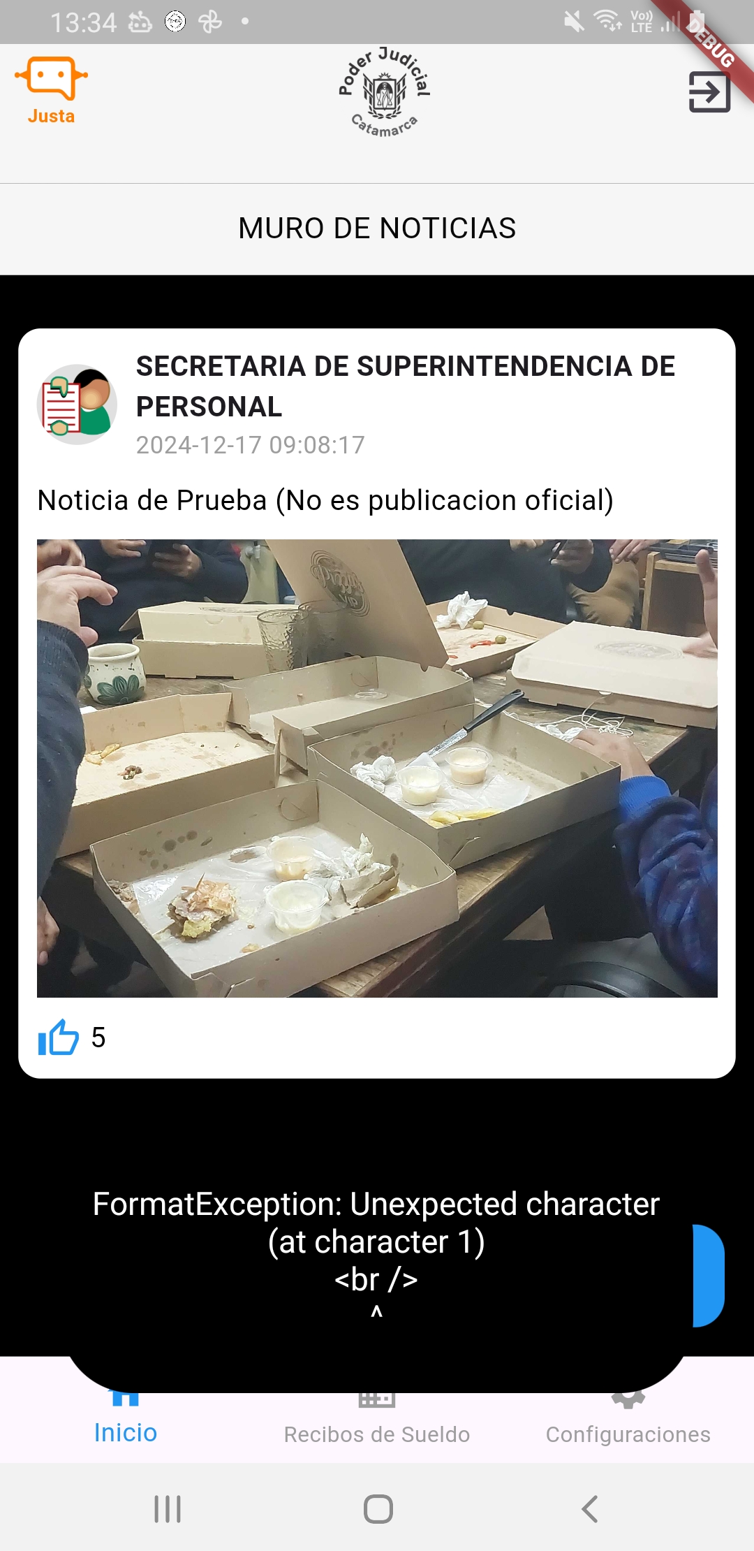Screen dimensions: 754x1551
Task: Tap the MURO DE NOTICIAS heading
Action: point(377,228)
